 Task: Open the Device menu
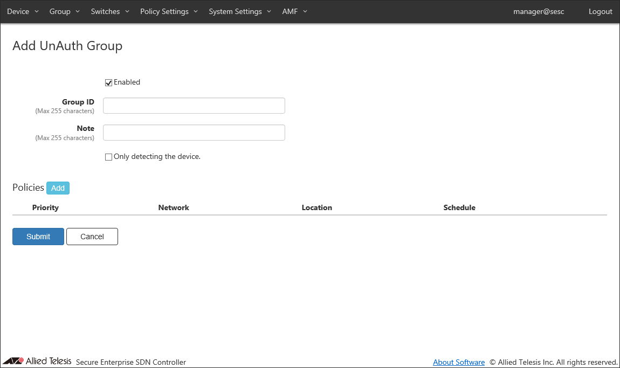point(23,11)
